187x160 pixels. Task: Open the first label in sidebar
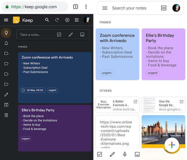coord(6,53)
